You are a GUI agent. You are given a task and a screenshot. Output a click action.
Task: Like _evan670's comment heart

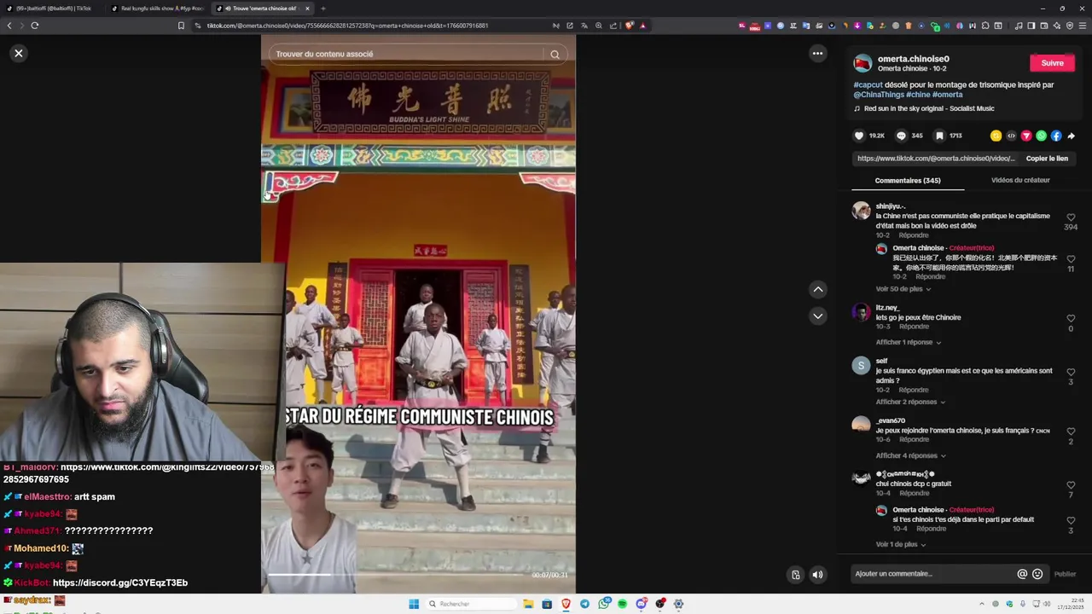tap(1071, 432)
